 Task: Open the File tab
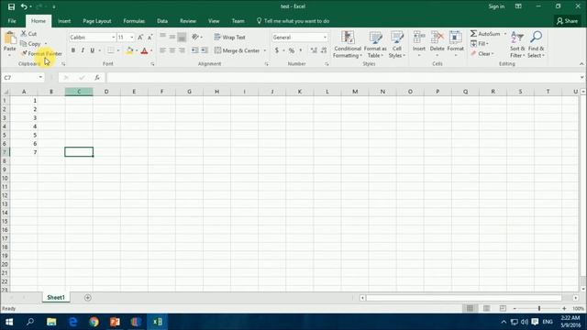[12, 21]
